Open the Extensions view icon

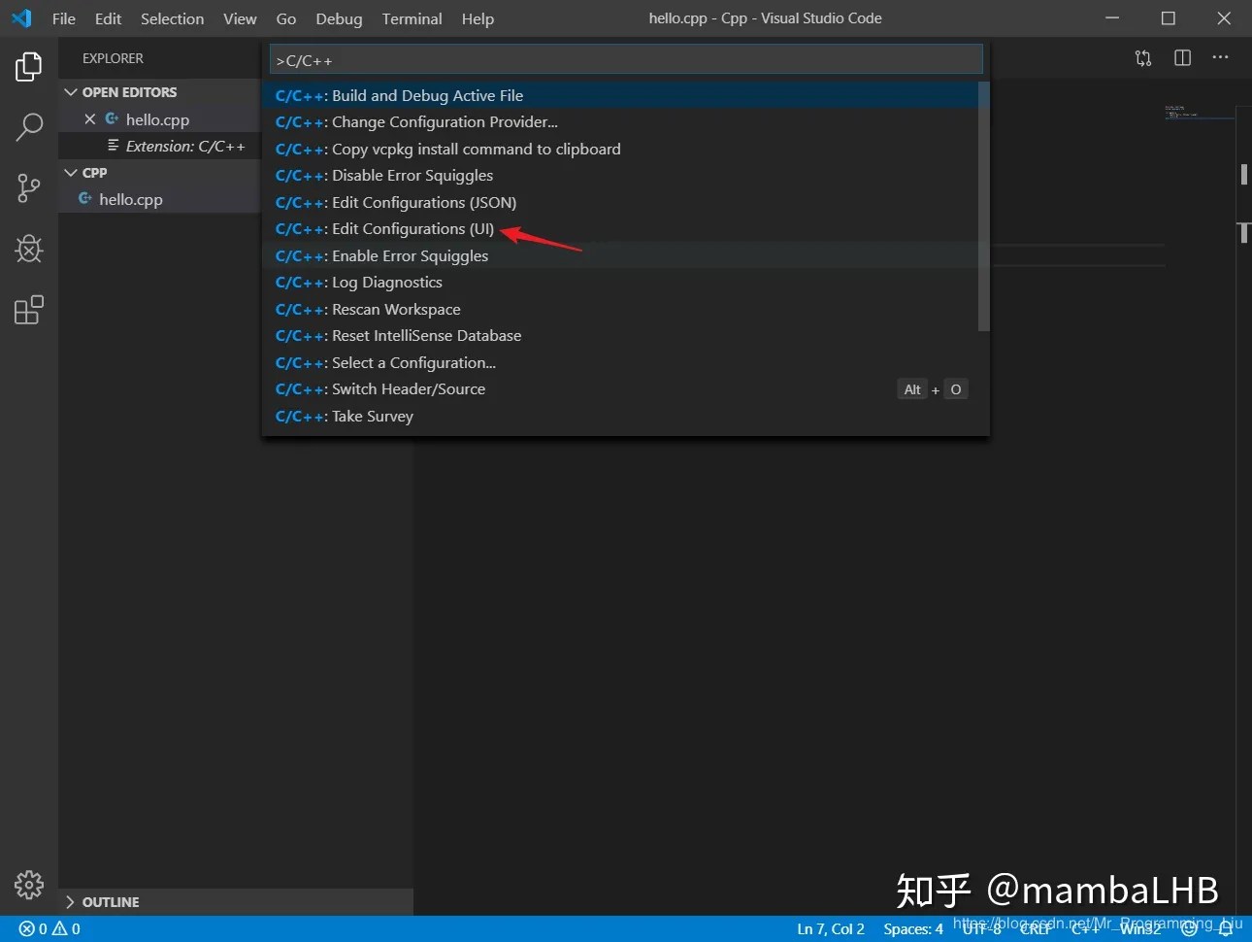coord(29,310)
